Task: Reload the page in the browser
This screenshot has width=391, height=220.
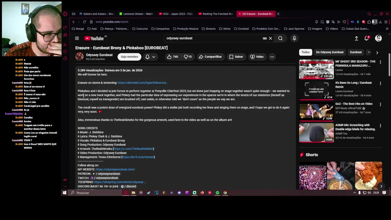Action: [84, 22]
